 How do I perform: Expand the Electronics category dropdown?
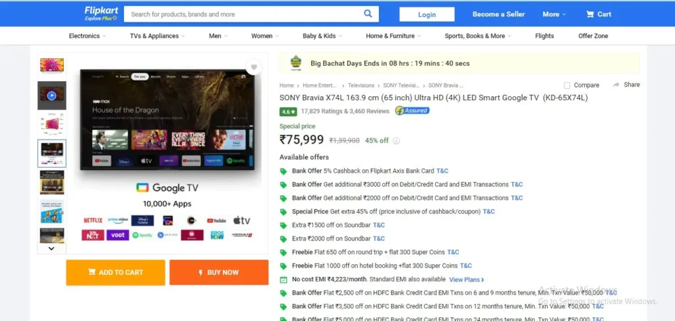pos(88,36)
